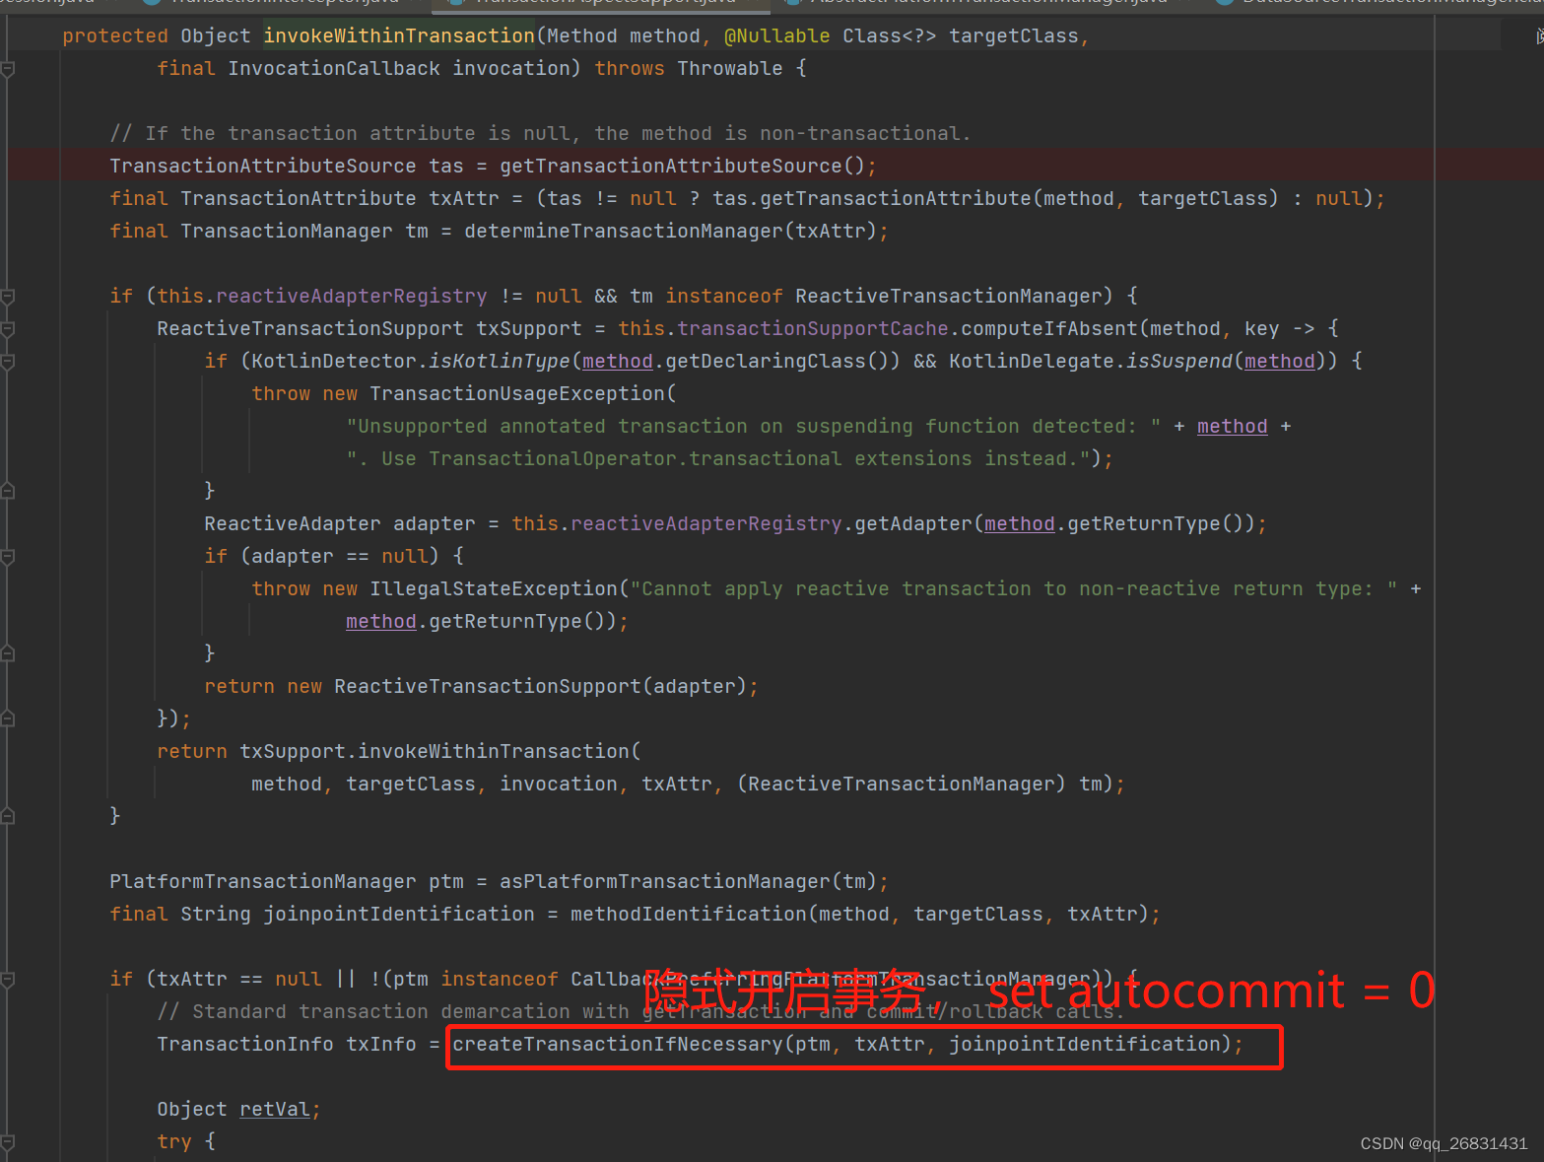Click the KotlinDelegate class name
This screenshot has width=1544, height=1162.
[1032, 362]
